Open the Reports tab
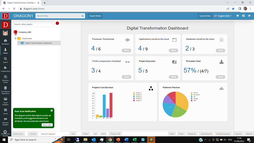 (x=192, y=134)
